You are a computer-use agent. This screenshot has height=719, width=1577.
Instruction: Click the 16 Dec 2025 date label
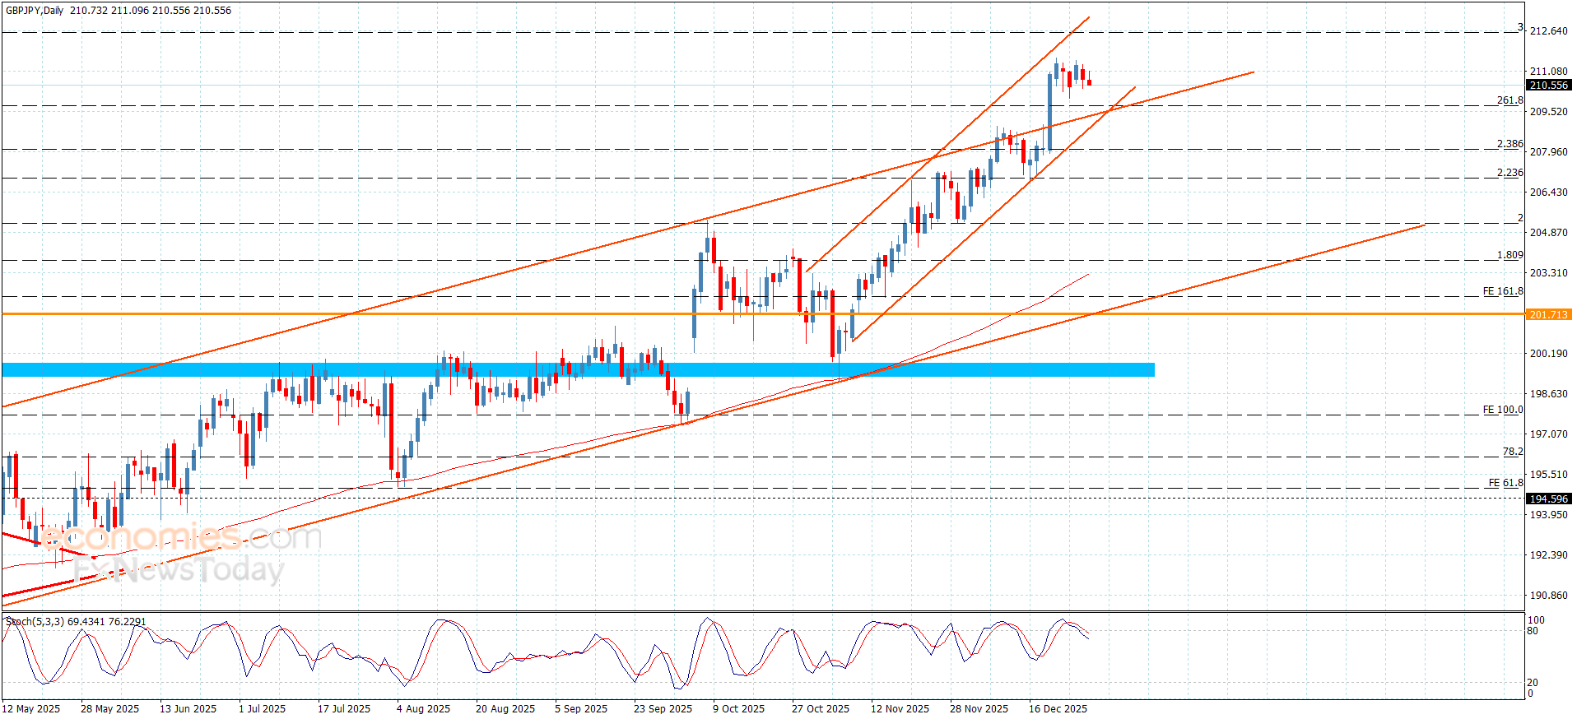1058,708
